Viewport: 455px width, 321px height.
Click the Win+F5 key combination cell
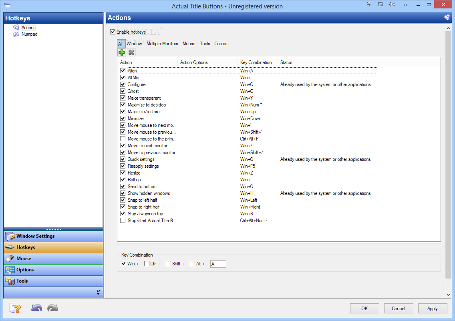point(248,166)
